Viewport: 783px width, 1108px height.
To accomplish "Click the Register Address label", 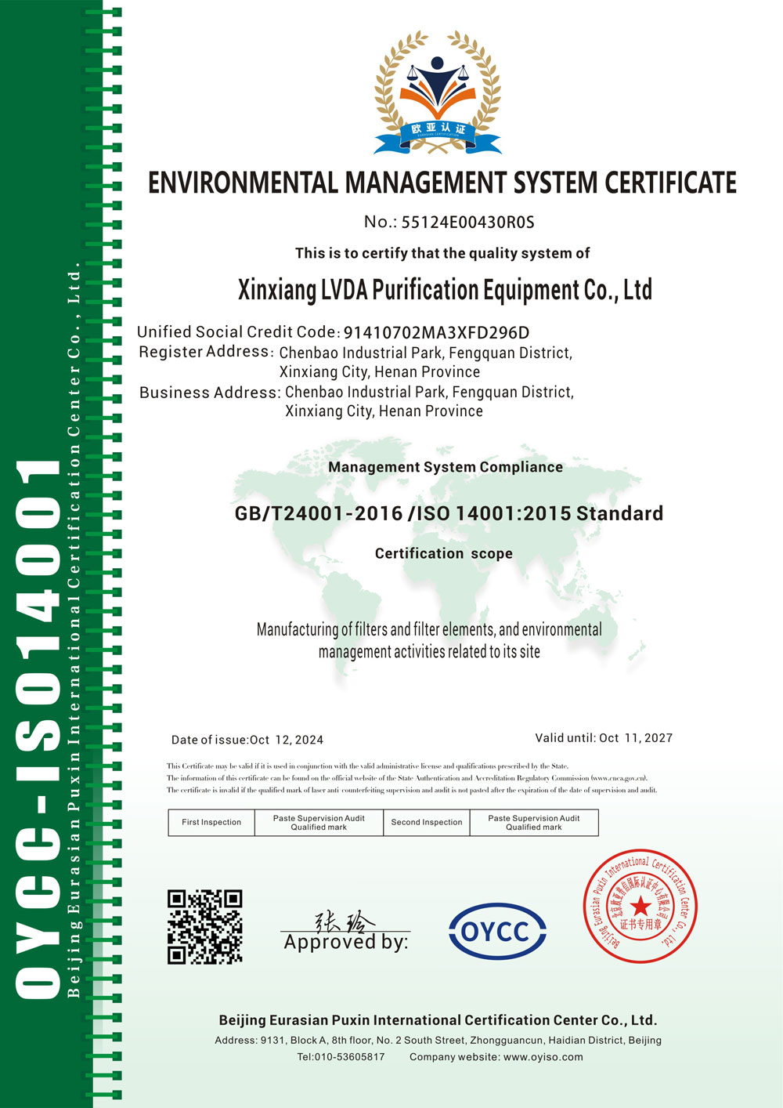I will click(205, 352).
